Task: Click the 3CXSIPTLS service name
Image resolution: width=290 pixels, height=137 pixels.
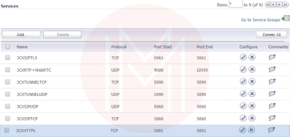Action: (27, 58)
